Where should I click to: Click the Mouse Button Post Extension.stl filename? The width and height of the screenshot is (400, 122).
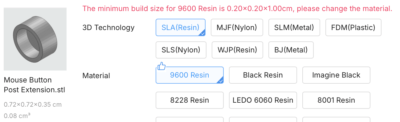click(x=35, y=85)
